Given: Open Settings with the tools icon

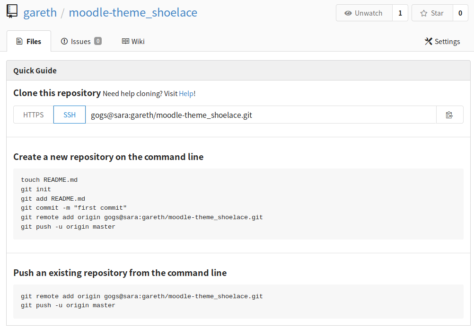Looking at the screenshot, I should 429,41.
